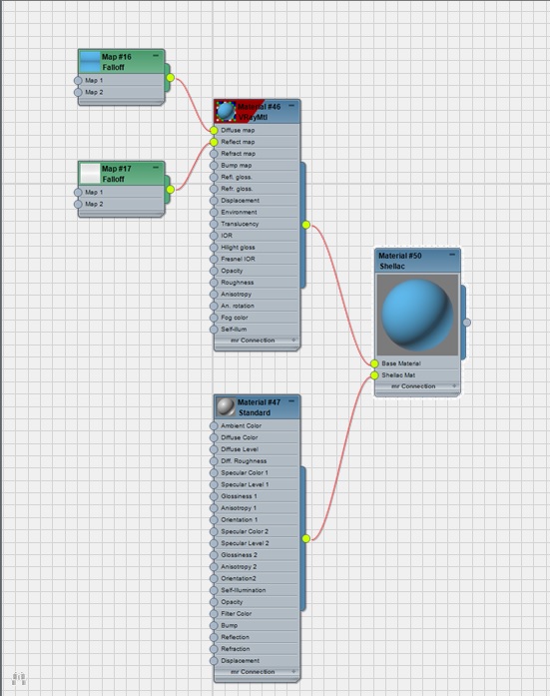Screen dimensions: 550x696
Task: Click the Diff. Roughness slot label
Action: tap(244, 461)
